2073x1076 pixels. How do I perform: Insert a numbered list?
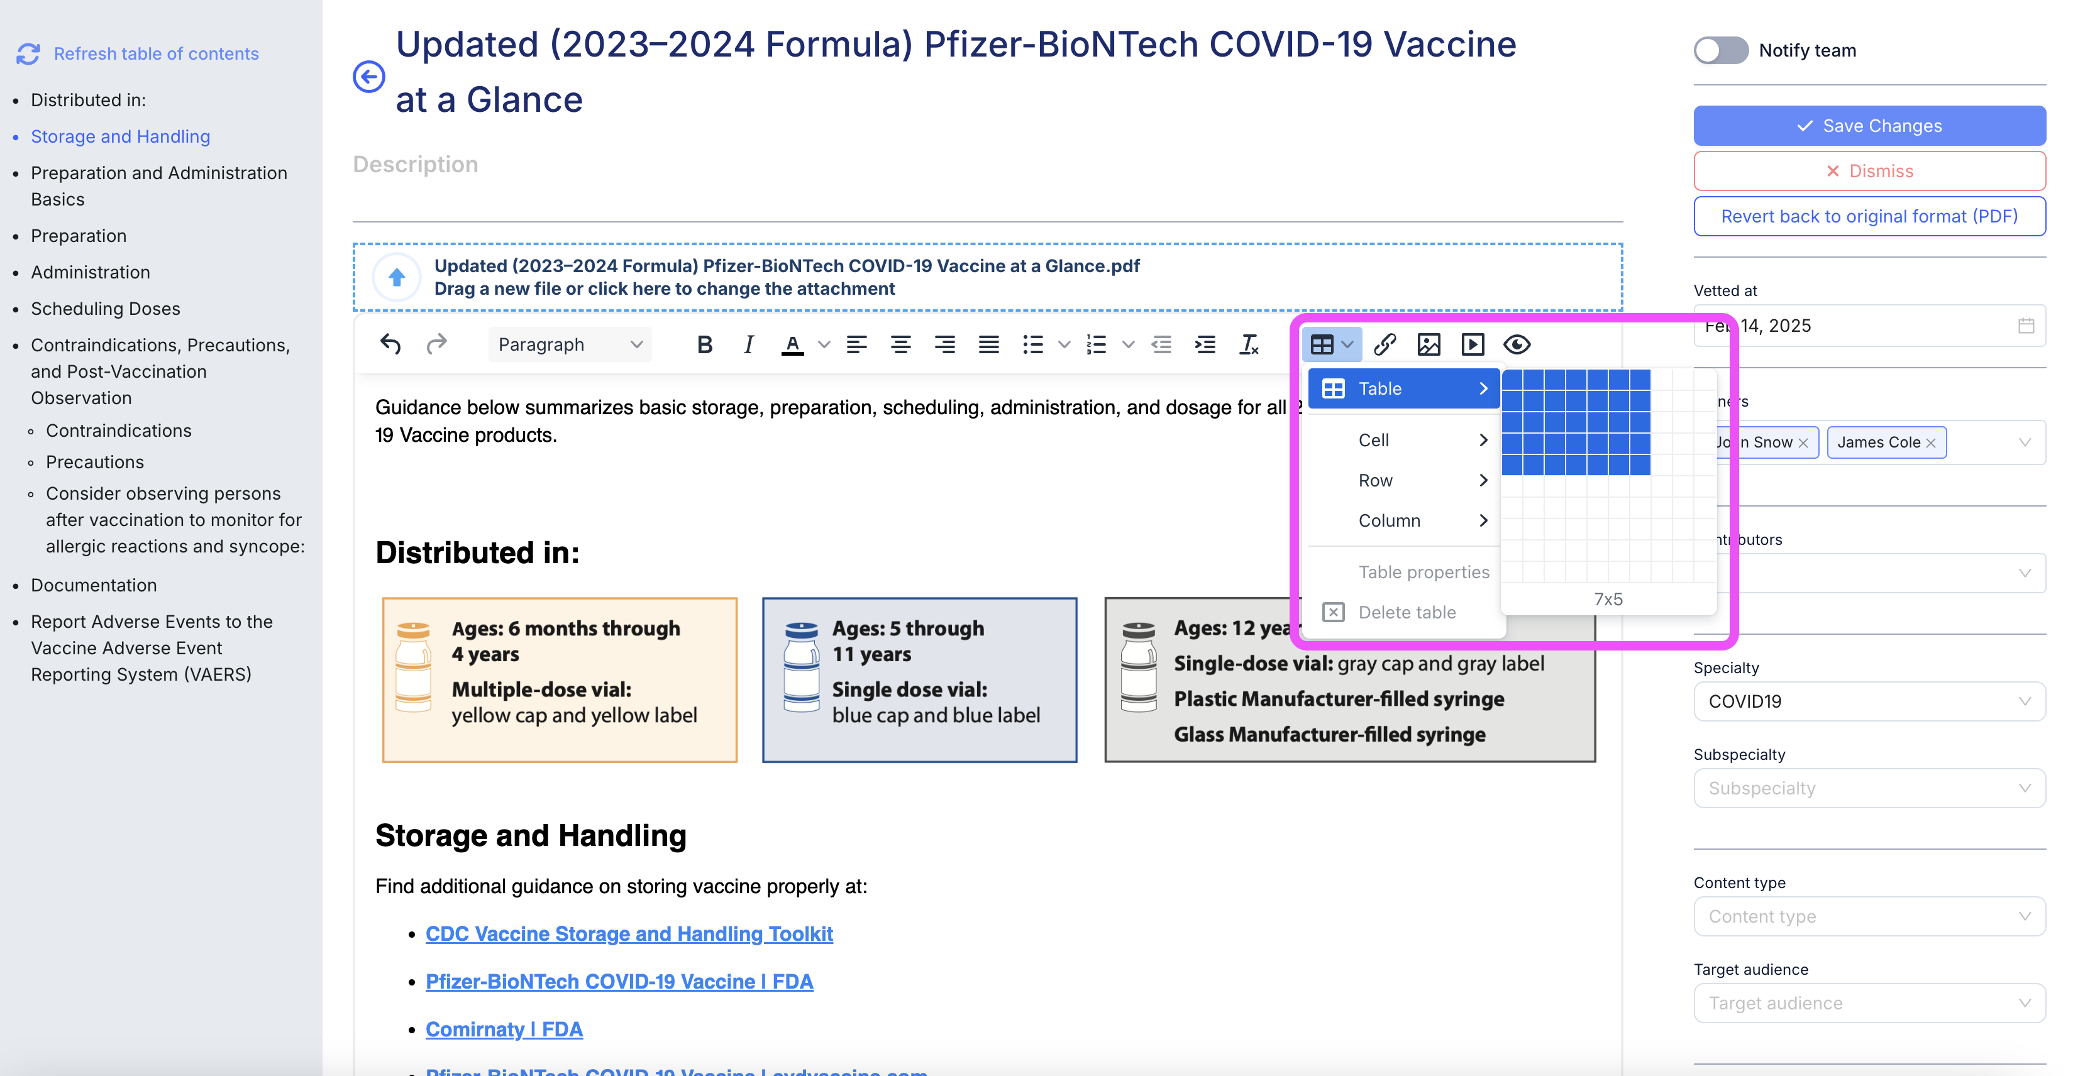point(1097,344)
